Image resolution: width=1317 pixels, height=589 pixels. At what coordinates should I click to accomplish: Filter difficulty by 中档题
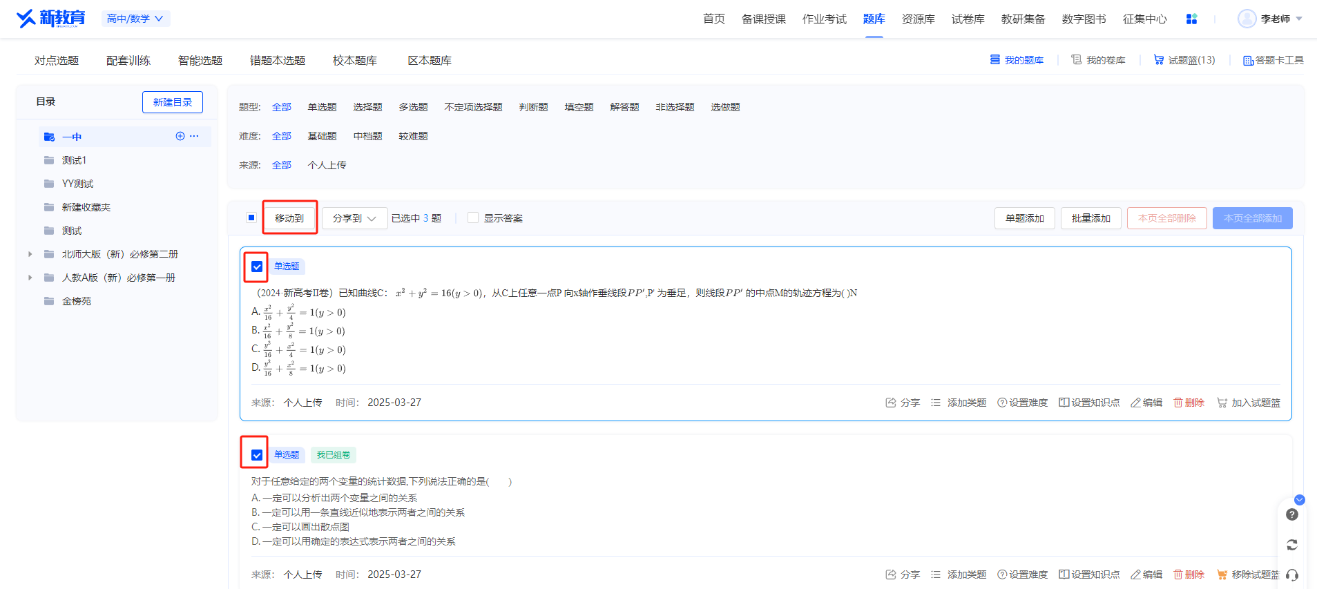pos(367,136)
